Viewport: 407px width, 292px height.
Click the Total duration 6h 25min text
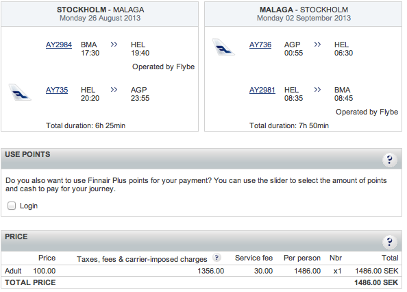(x=86, y=125)
